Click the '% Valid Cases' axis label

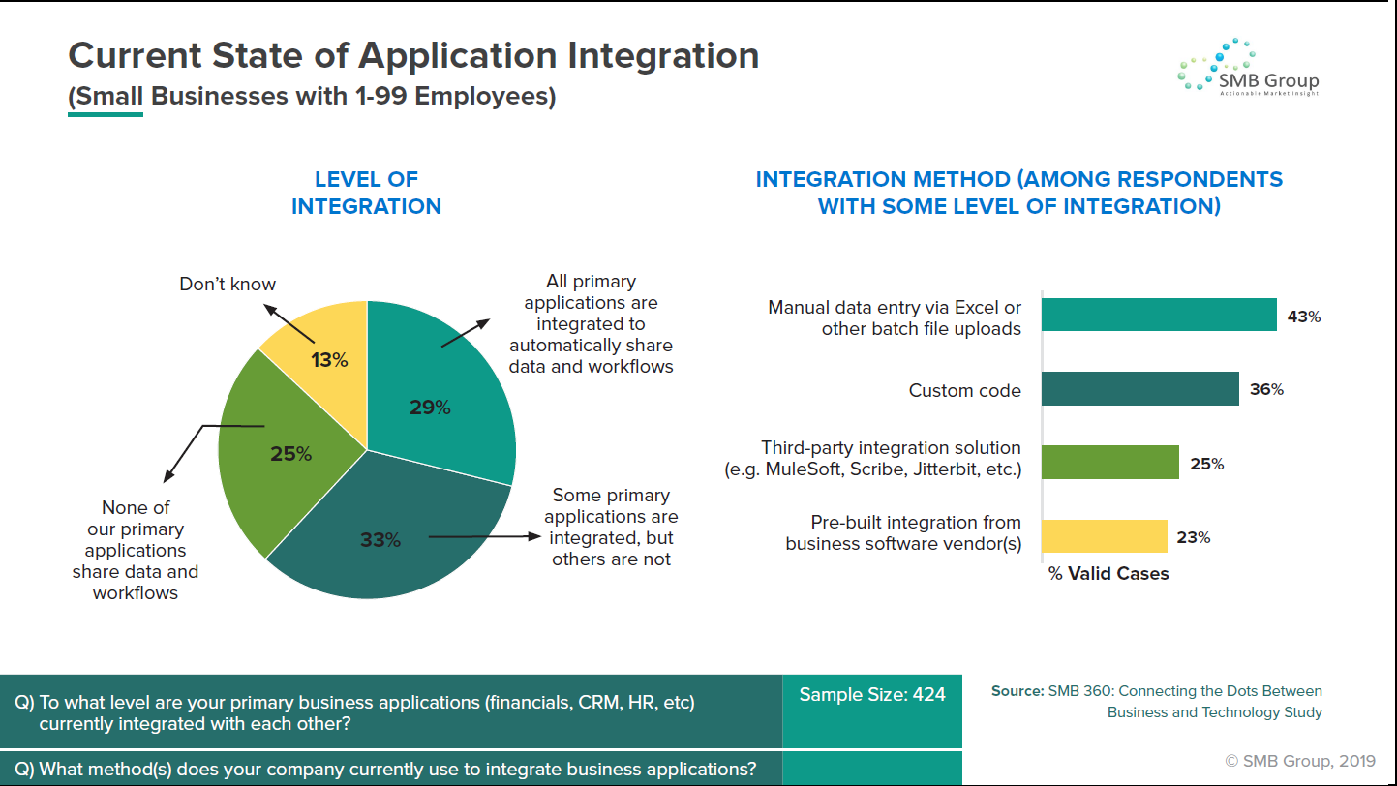[x=1109, y=574]
